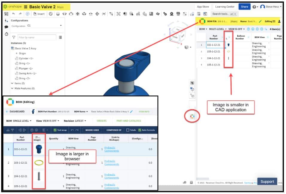Viewport: 286px width, 194px height.
Task: Click the Terms link in footer
Action: 247,183
